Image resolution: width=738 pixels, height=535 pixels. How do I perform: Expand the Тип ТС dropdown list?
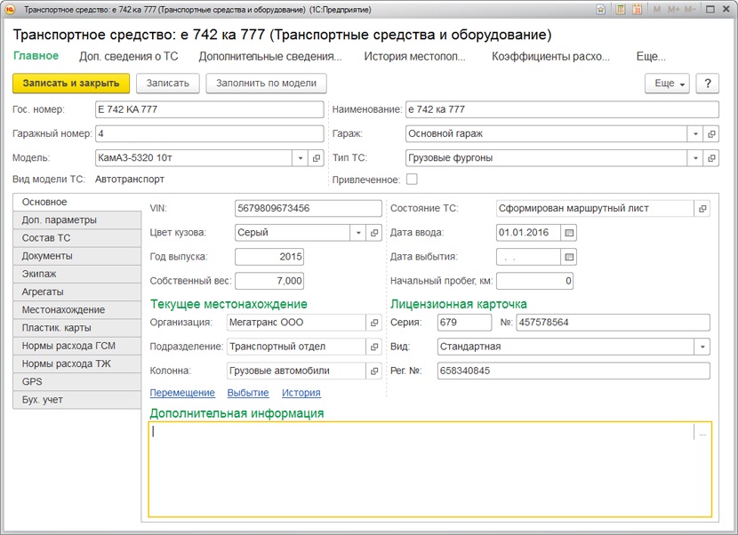(x=695, y=158)
